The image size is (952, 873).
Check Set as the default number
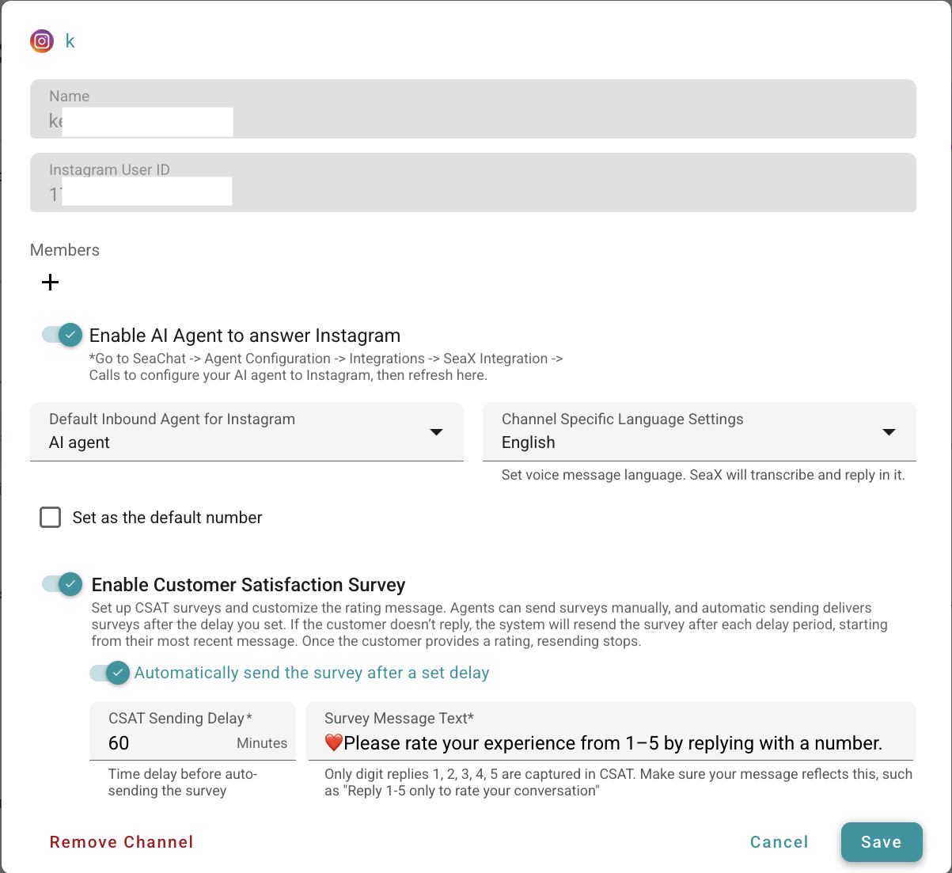[51, 518]
